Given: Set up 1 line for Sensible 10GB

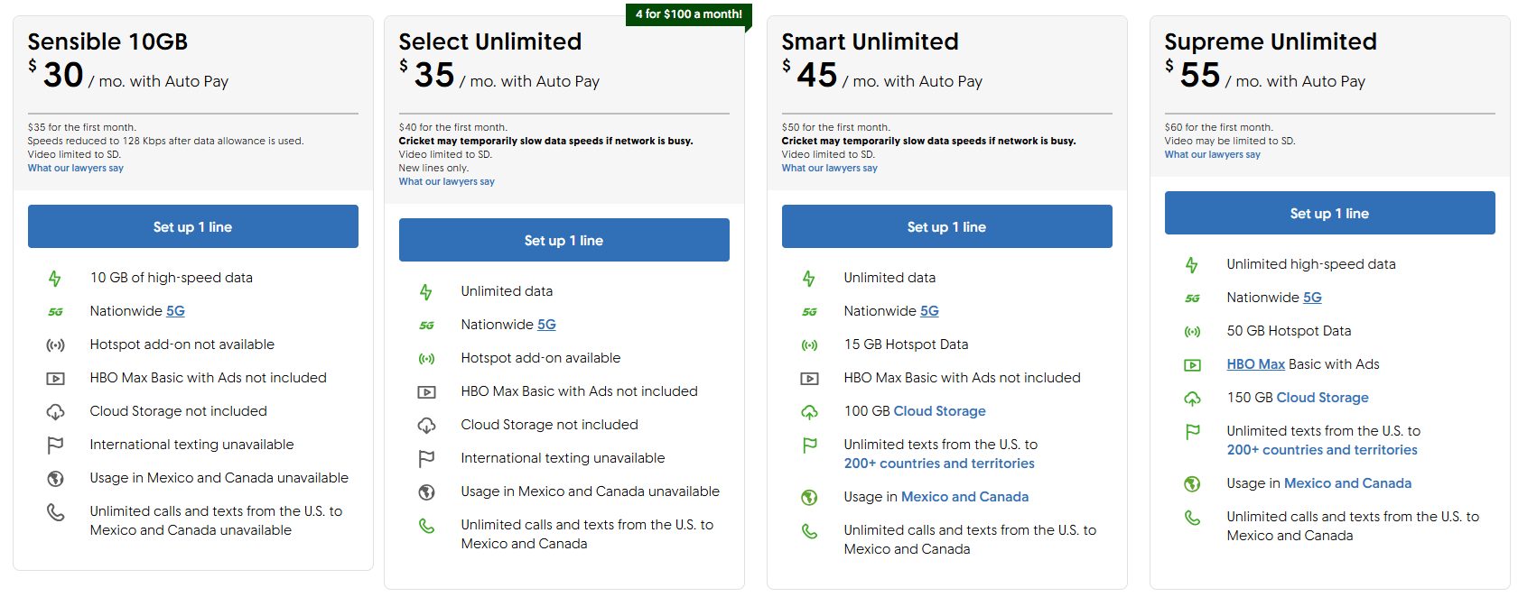Looking at the screenshot, I should point(192,226).
